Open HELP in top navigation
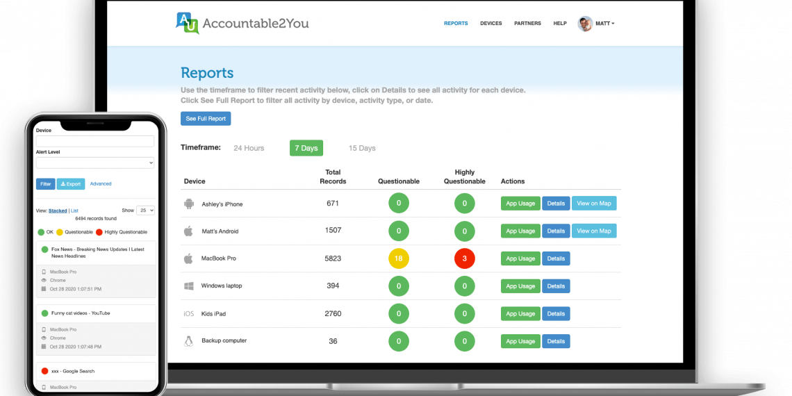792x396 pixels. point(560,23)
